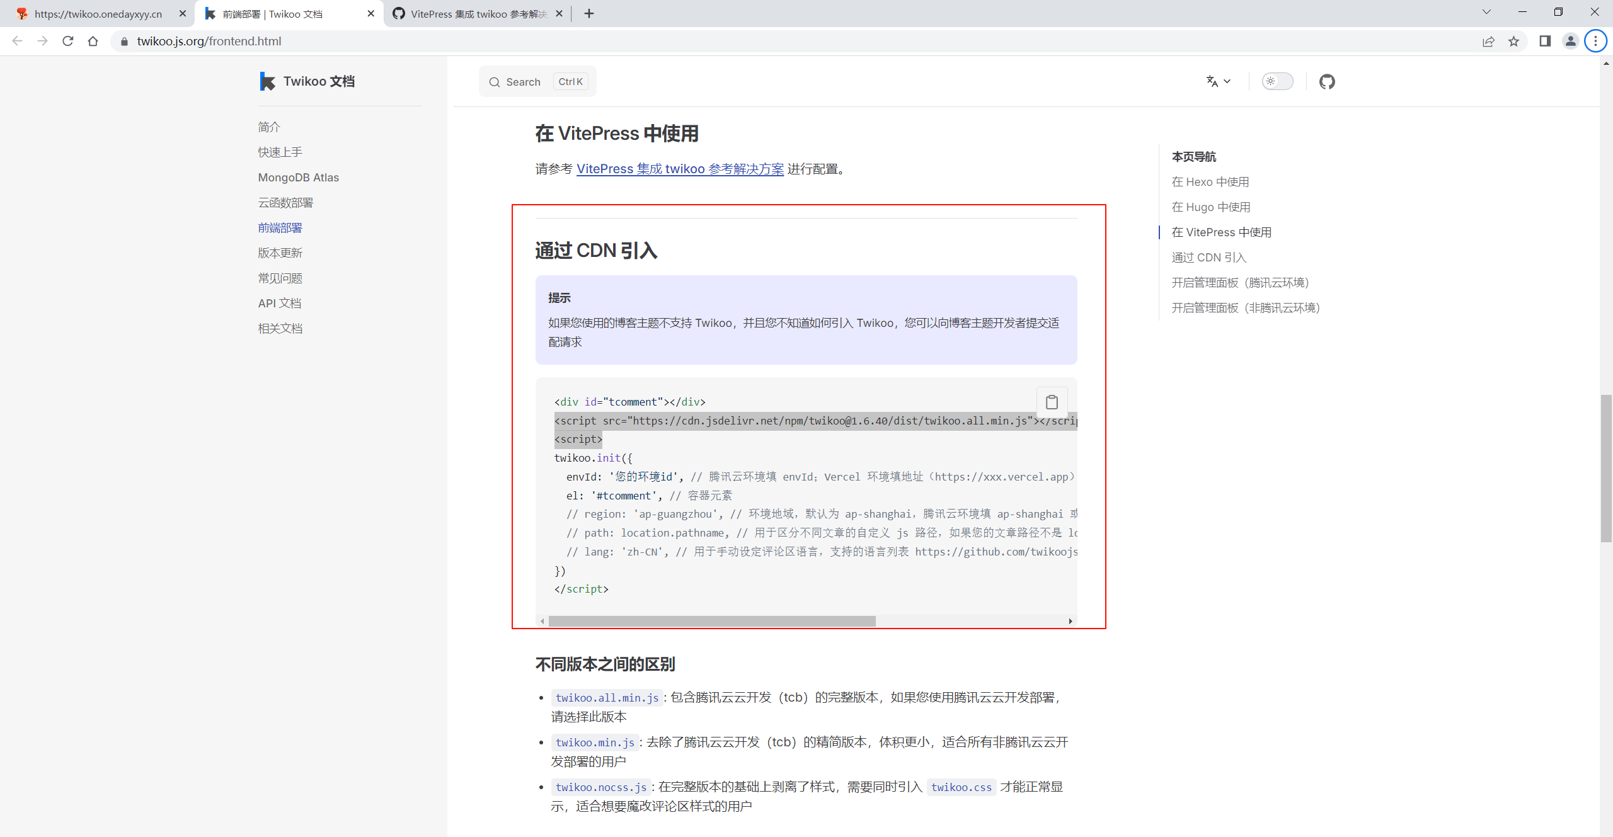Click the page vertical scrollbar thumb

coord(1606,468)
